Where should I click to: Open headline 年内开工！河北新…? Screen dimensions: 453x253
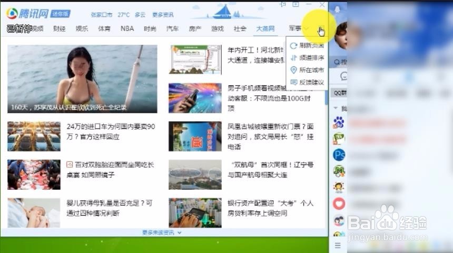pos(256,55)
